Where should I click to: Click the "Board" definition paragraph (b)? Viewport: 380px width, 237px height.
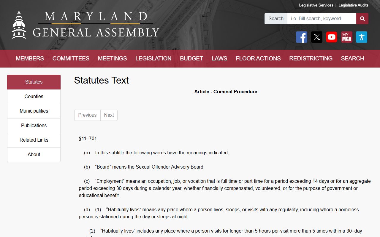[144, 167]
